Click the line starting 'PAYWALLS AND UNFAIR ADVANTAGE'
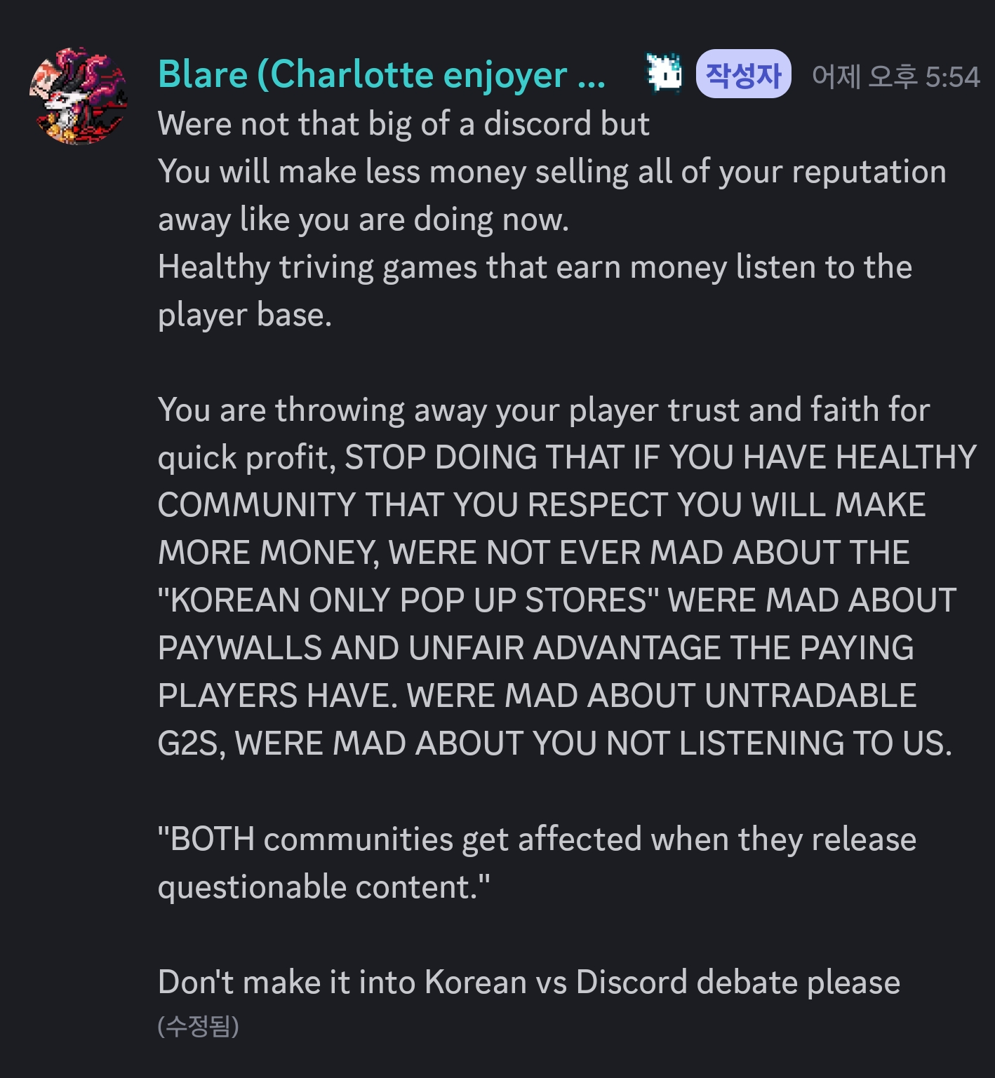 point(536,648)
